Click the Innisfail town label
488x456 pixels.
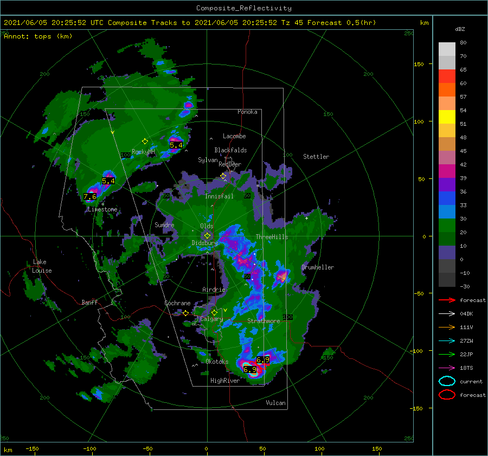point(219,196)
